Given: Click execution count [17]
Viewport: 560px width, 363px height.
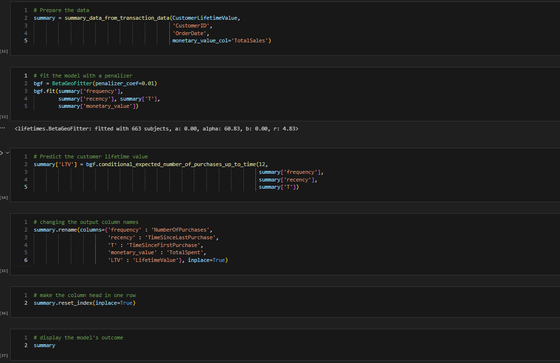Looking at the screenshot, I should [4, 355].
